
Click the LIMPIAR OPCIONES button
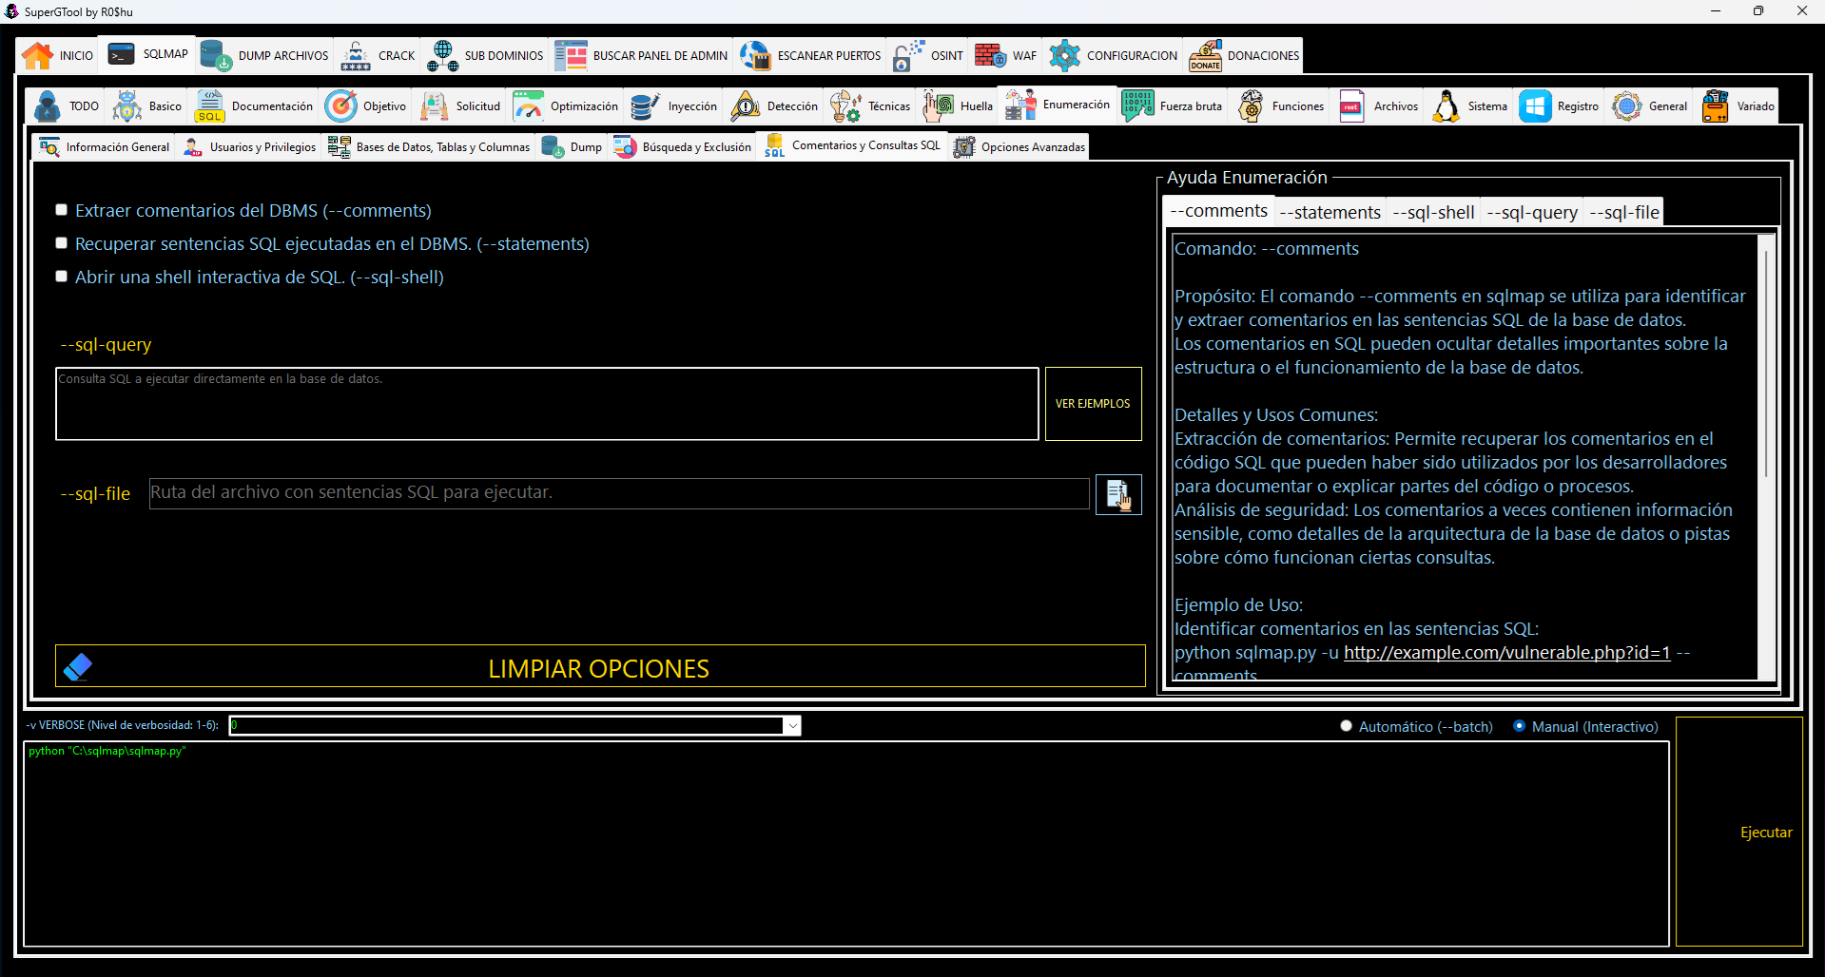[x=600, y=666]
